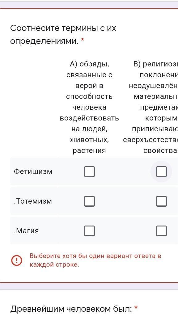Tick column B checkbox in Тотемизм row
178x317 pixels.
tap(161, 201)
